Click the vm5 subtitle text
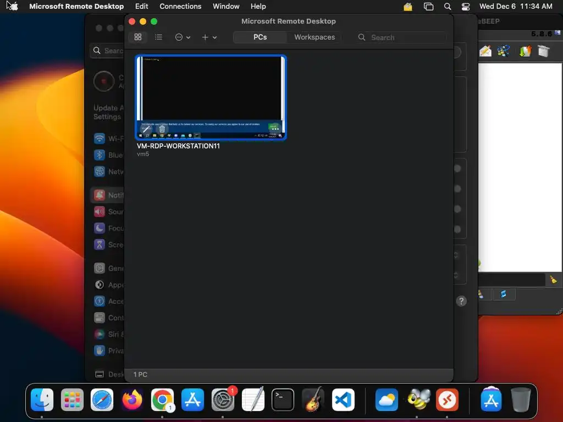 [x=143, y=154]
